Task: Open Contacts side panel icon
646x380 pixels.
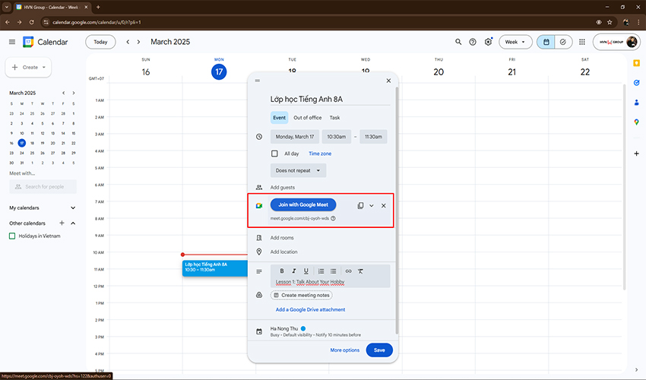Action: [x=637, y=102]
